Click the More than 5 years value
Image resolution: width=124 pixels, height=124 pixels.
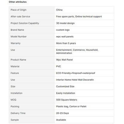click(x=66, y=43)
